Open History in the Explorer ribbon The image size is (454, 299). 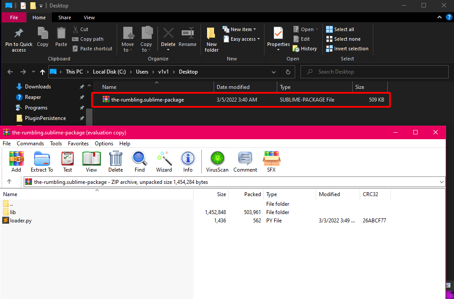[x=305, y=49]
